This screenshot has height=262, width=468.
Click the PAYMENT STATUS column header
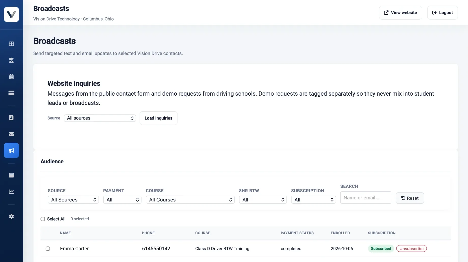(x=297, y=233)
